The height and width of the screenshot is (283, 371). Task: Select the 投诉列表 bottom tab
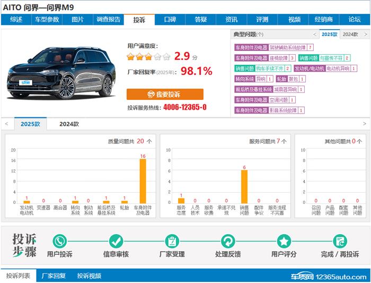coord(18,276)
